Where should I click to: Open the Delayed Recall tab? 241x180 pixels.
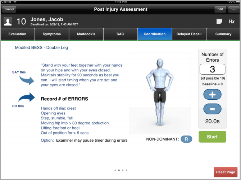(189, 34)
